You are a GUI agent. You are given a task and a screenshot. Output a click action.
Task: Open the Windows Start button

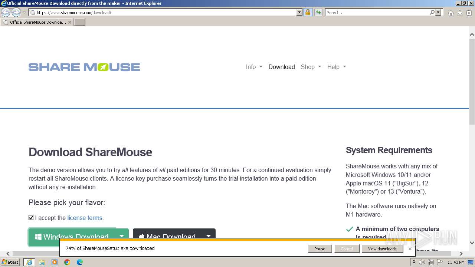(10, 262)
